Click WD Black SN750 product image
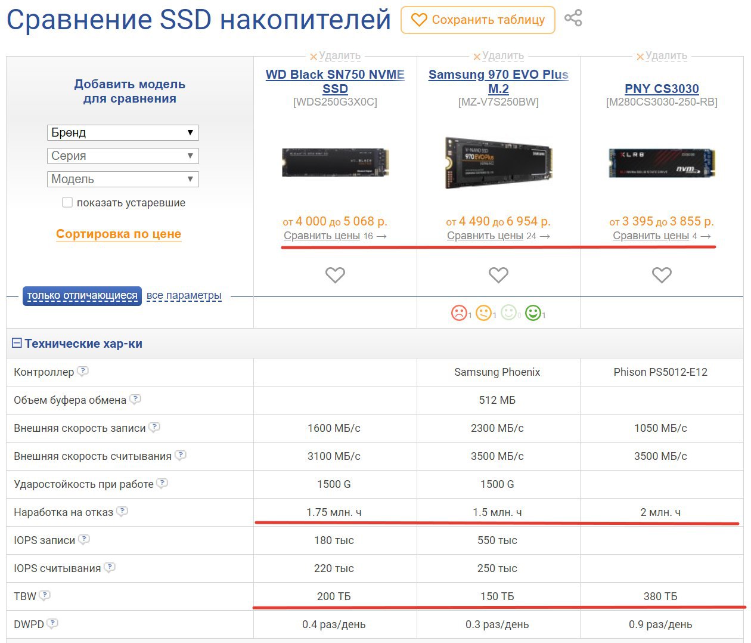Viewport: 751px width, 643px height. coord(335,163)
